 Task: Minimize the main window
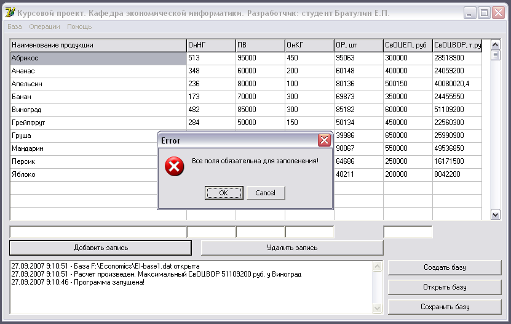[x=470, y=13]
